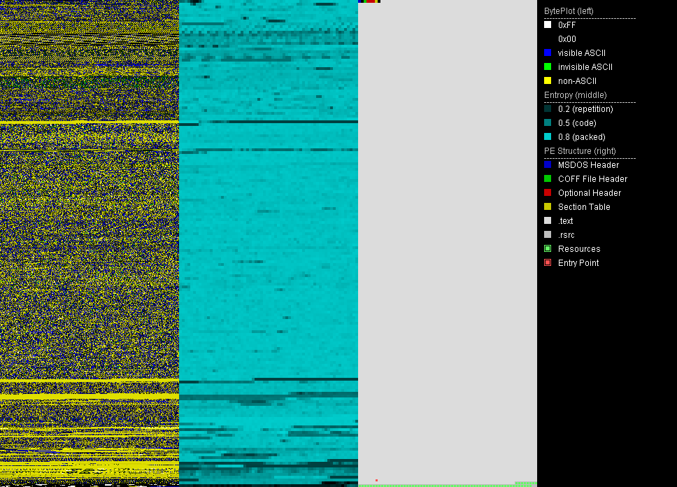Click the green invisible ASCII swatch

tap(548, 66)
